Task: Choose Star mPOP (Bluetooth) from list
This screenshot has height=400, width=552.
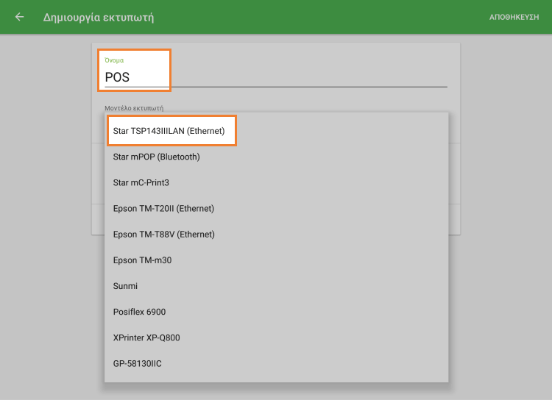Action: (x=157, y=157)
